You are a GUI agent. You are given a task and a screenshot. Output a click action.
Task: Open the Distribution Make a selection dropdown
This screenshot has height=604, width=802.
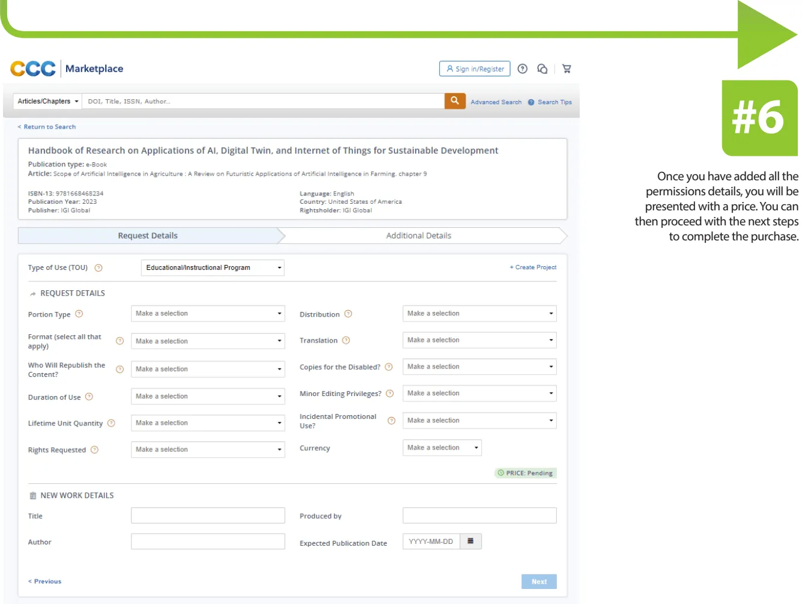[479, 313]
